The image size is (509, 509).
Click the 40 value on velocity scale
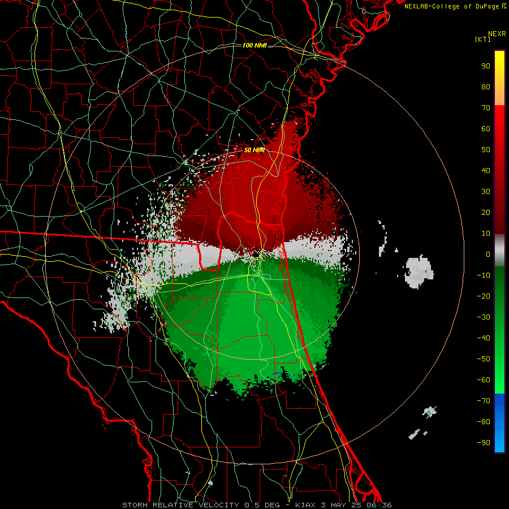[x=486, y=171]
